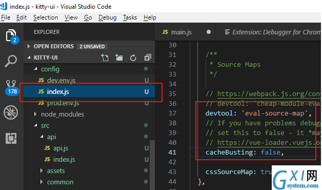The height and width of the screenshot is (190, 322).
Task: Open the Debug view icon
Action: click(11, 112)
